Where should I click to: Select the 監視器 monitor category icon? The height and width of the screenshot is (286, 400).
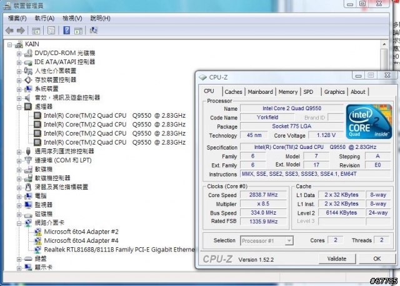tap(28, 205)
